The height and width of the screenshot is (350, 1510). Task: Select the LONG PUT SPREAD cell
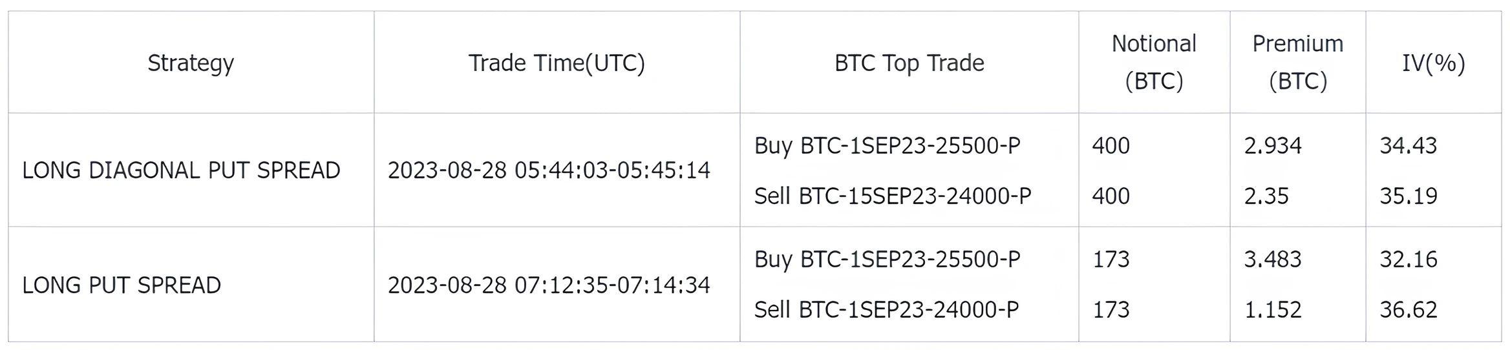tap(122, 285)
